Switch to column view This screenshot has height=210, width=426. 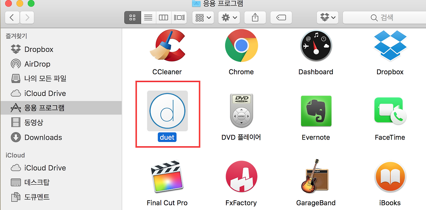point(163,18)
